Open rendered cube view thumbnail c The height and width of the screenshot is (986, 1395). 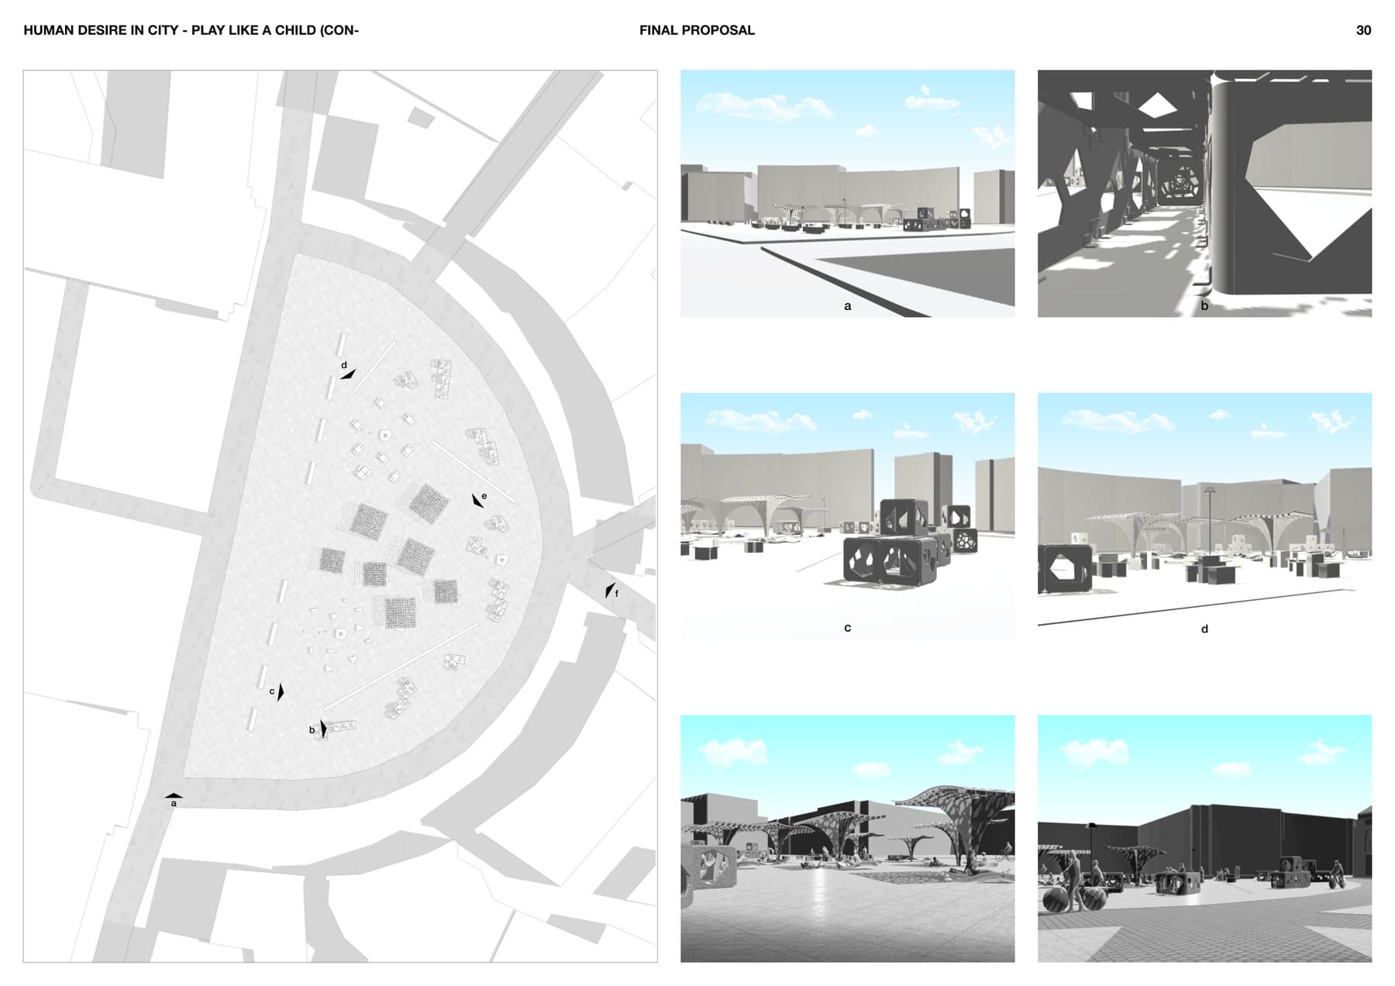(847, 515)
